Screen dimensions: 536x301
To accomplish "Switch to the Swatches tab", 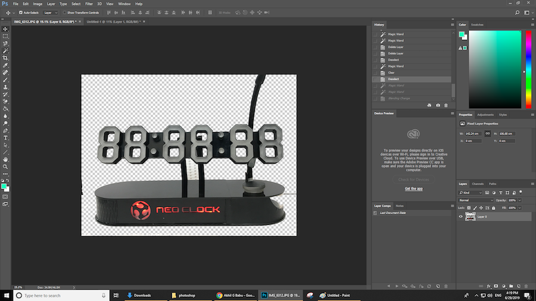I will click(477, 24).
